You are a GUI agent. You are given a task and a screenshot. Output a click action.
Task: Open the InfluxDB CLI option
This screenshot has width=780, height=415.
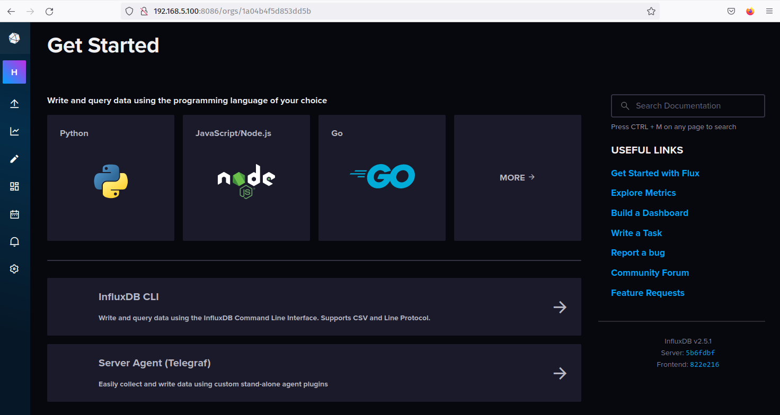[x=314, y=306]
